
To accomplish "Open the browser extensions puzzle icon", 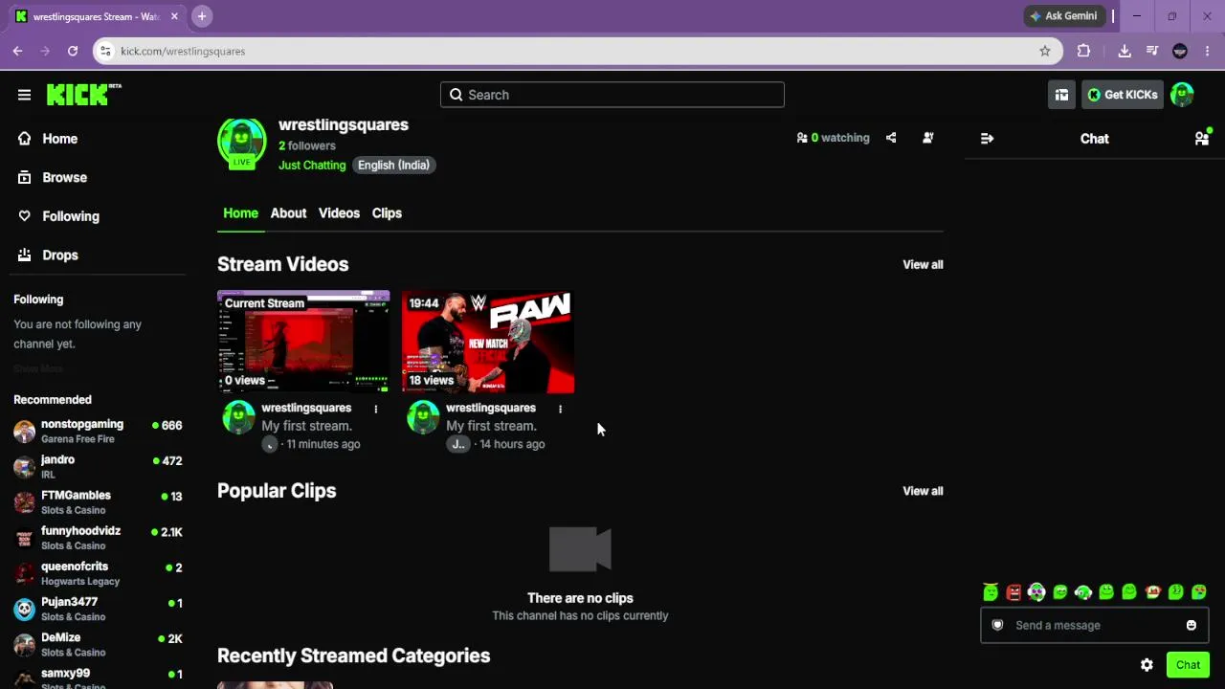I will (1083, 51).
